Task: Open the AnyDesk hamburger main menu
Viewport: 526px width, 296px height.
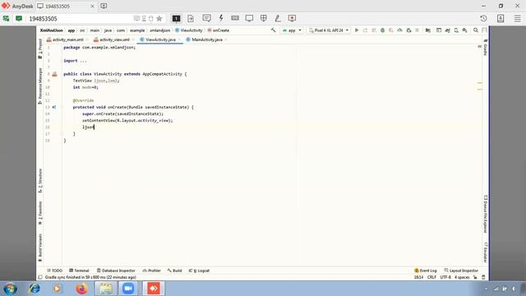Action: [x=518, y=18]
